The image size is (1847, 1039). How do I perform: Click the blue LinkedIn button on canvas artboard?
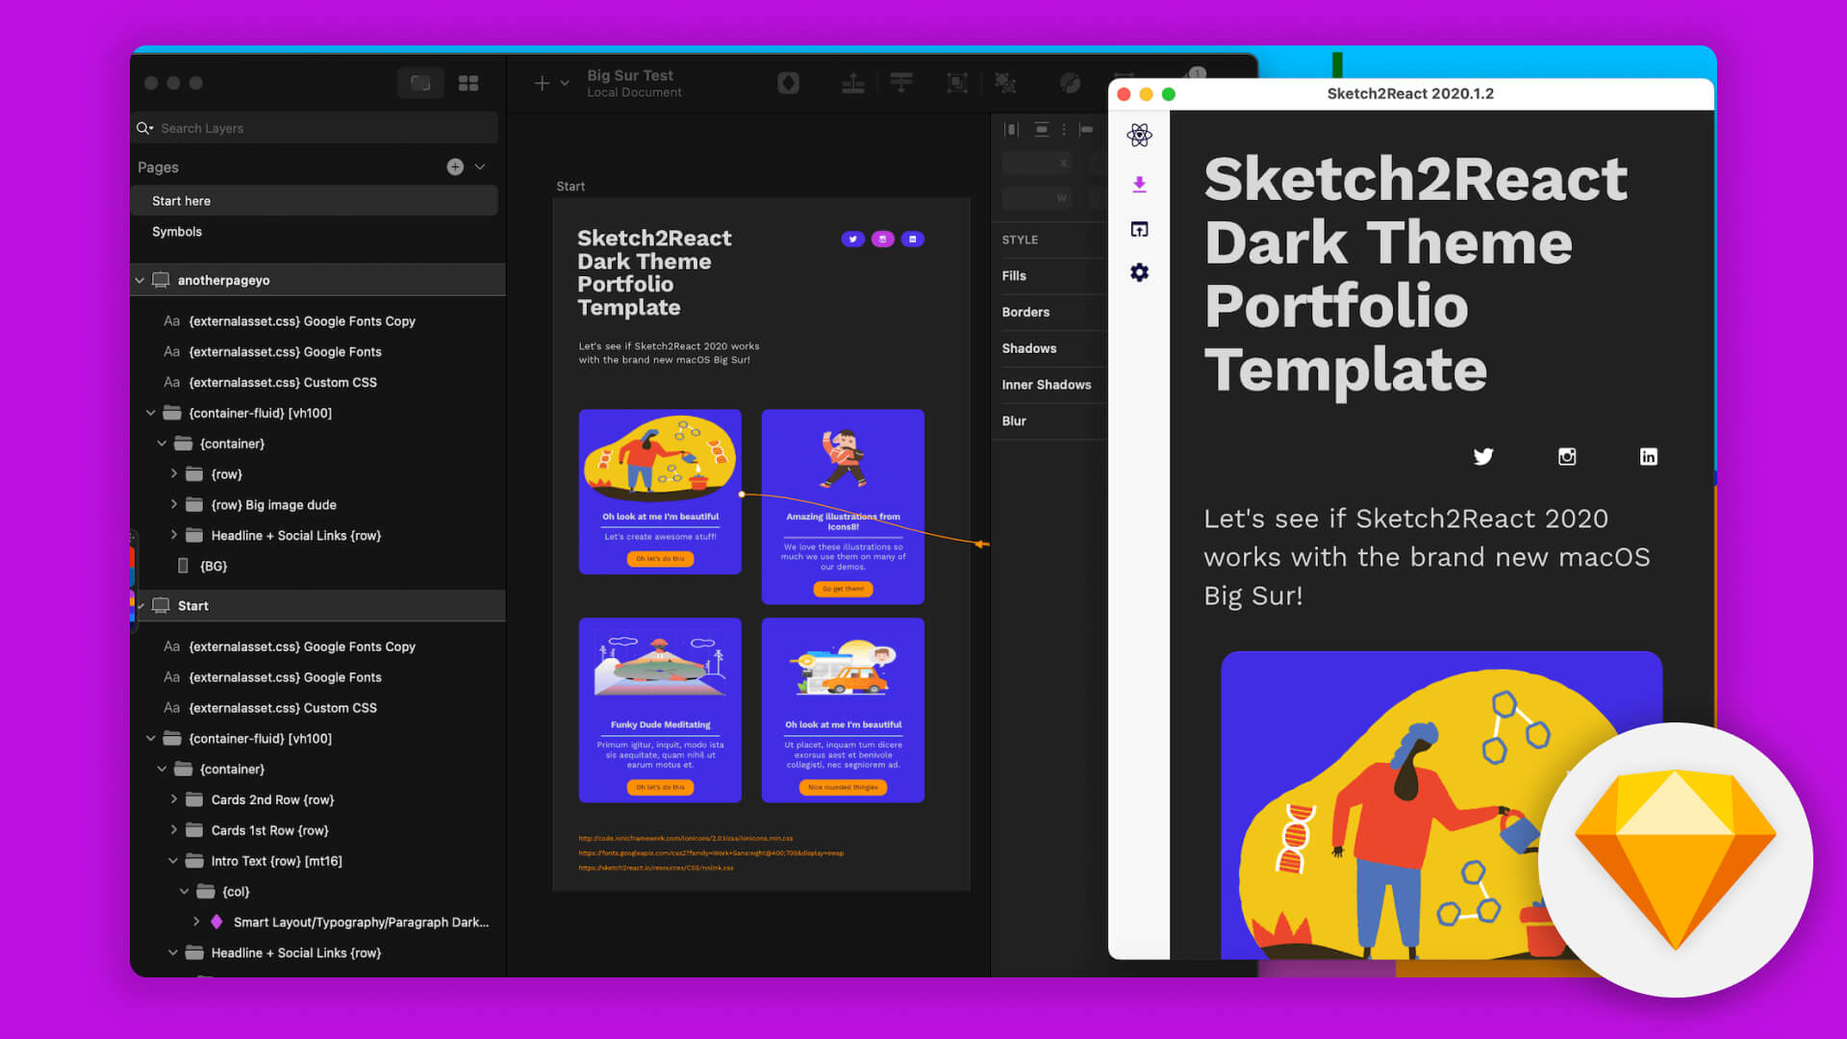912,239
